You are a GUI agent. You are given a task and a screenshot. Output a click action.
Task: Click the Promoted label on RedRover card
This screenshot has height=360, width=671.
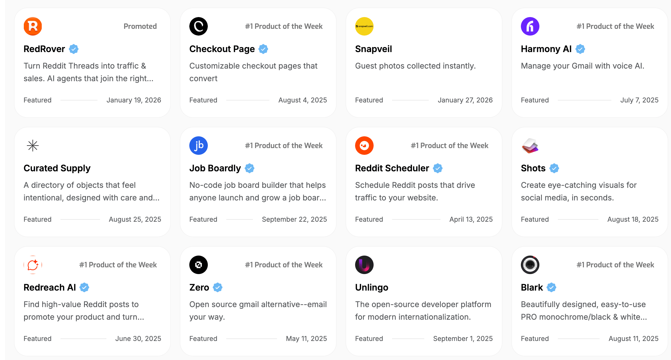pos(140,26)
